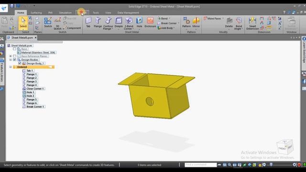Click the 2-Bend Corner tool

coord(129,23)
